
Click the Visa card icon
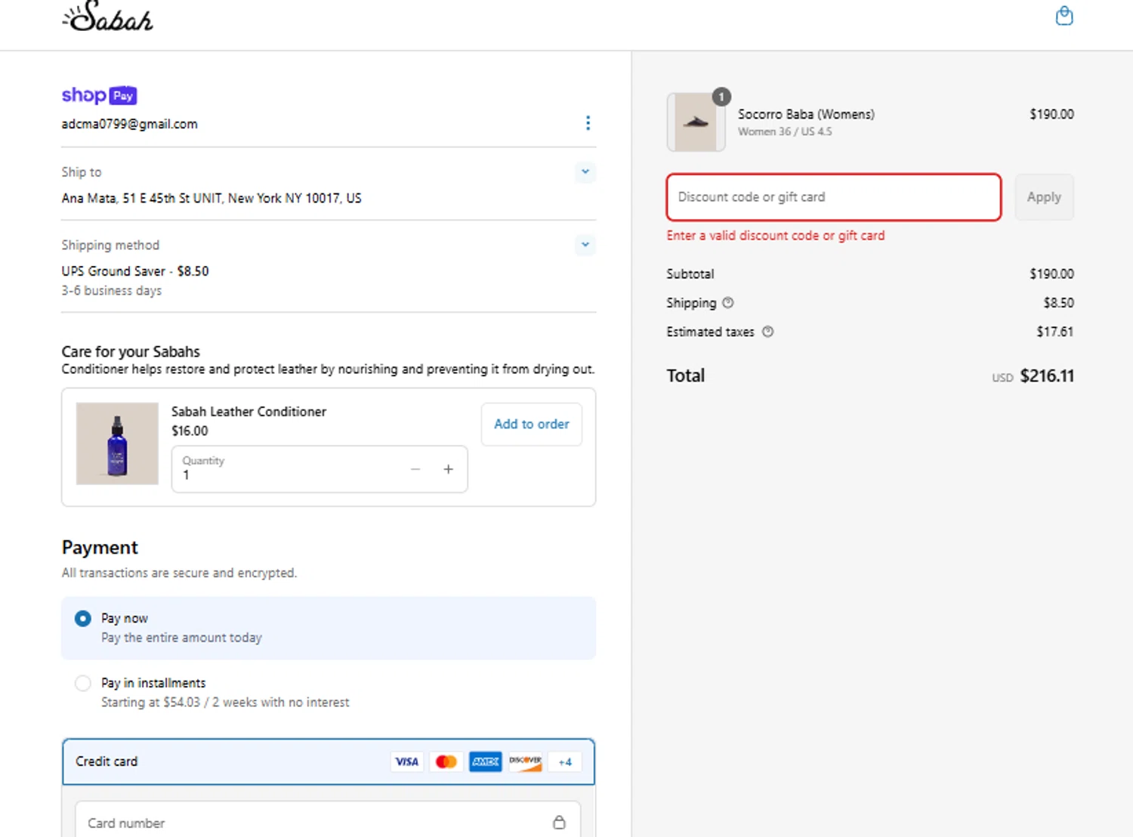click(406, 761)
